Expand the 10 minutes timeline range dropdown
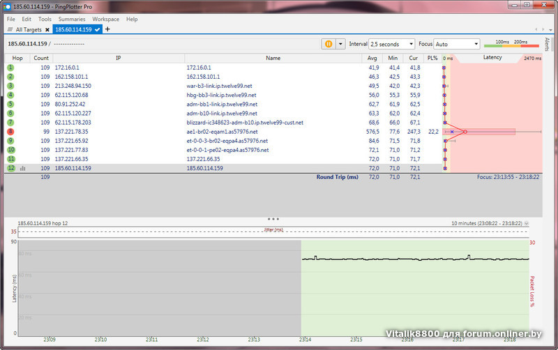The width and height of the screenshot is (558, 350). [527, 223]
